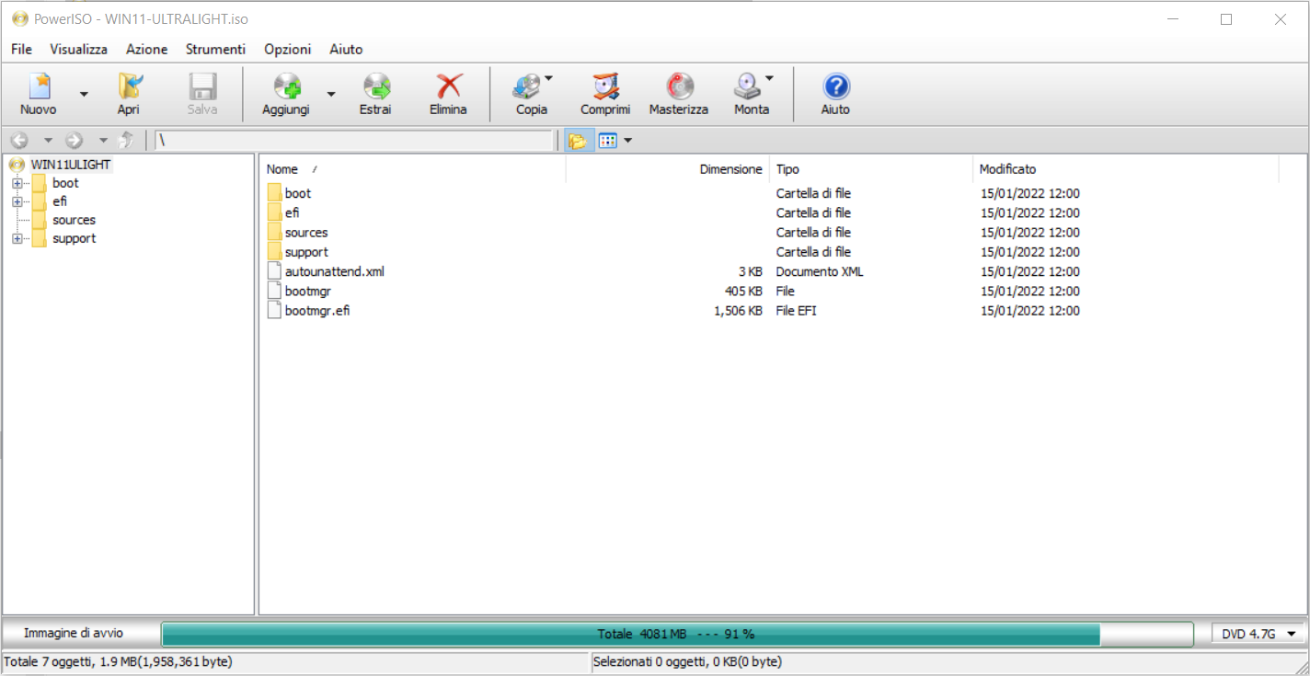The width and height of the screenshot is (1310, 676).
Task: Open the Monta dropdown arrow
Action: (x=770, y=78)
